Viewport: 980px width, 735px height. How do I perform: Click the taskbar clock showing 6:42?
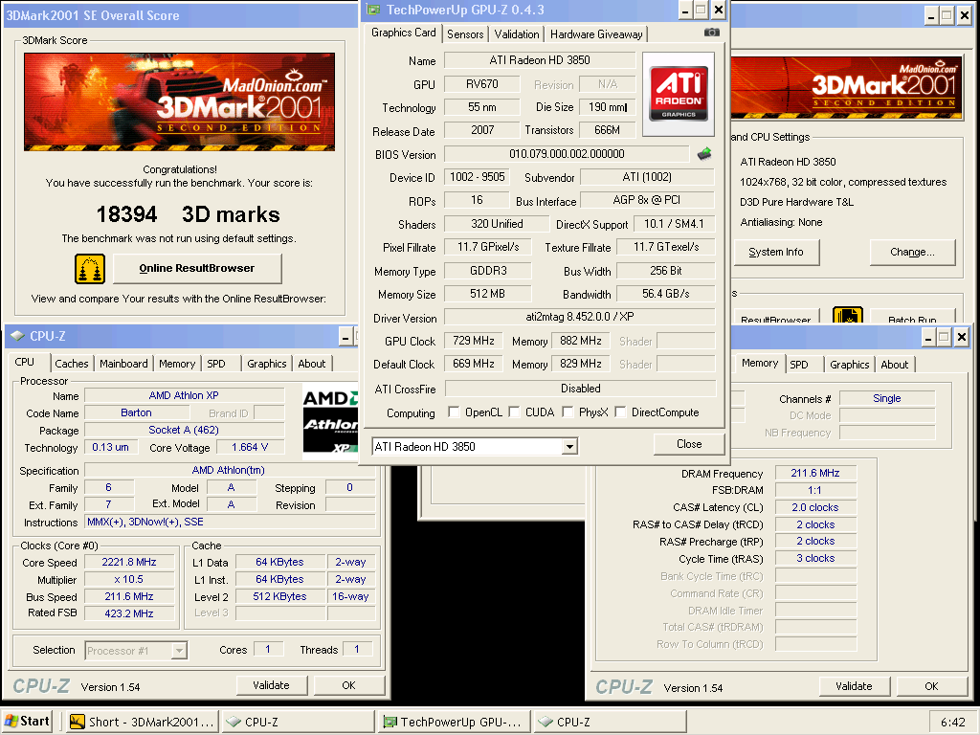point(952,723)
